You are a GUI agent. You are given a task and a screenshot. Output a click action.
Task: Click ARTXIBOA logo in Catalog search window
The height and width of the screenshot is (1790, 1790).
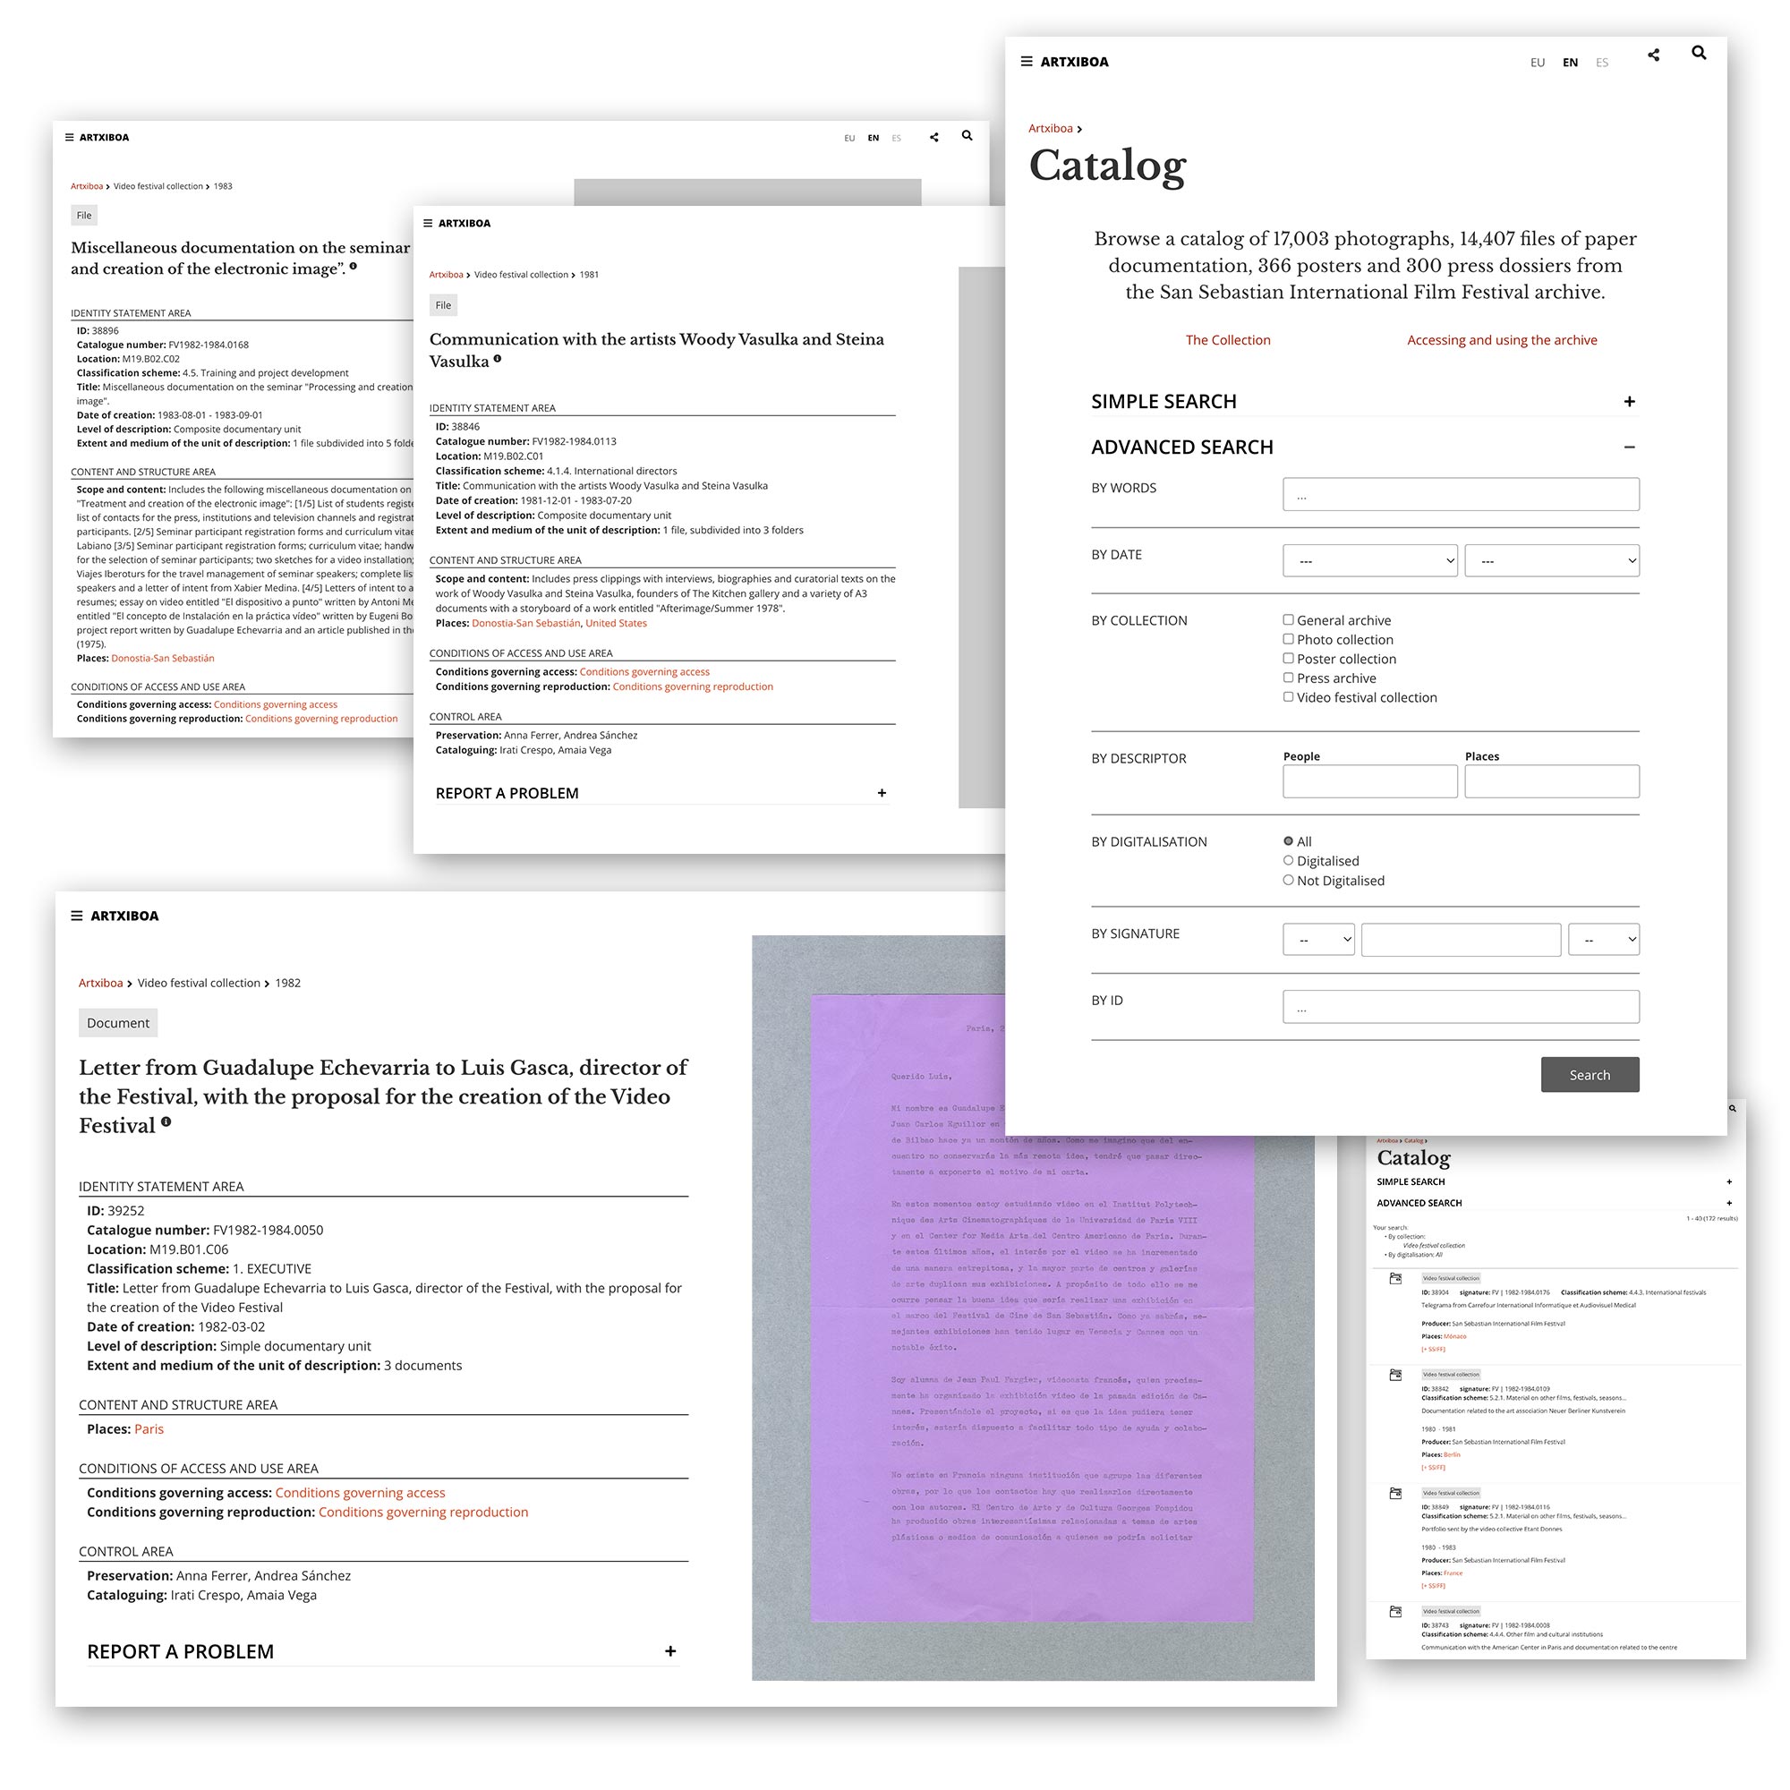pos(1074,62)
